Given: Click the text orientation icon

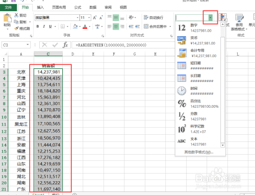Looking at the screenshot, I should pyautogui.click(x=131, y=17).
